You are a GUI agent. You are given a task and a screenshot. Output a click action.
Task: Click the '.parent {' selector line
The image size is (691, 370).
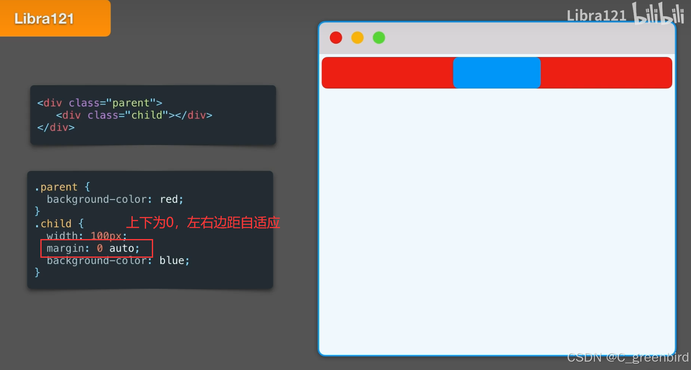click(x=62, y=187)
